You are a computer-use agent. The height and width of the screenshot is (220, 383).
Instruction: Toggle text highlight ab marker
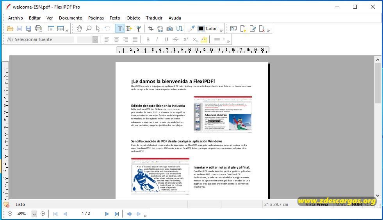204,39
